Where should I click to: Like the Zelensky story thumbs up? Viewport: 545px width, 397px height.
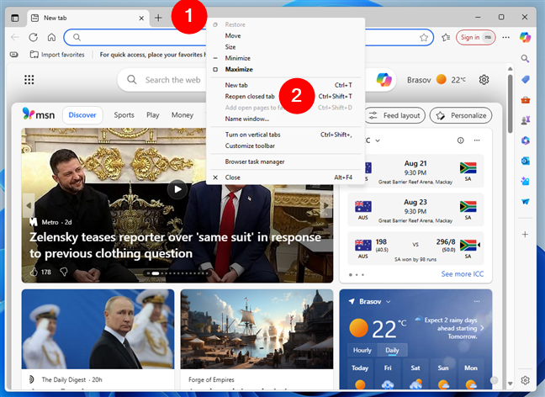point(34,272)
